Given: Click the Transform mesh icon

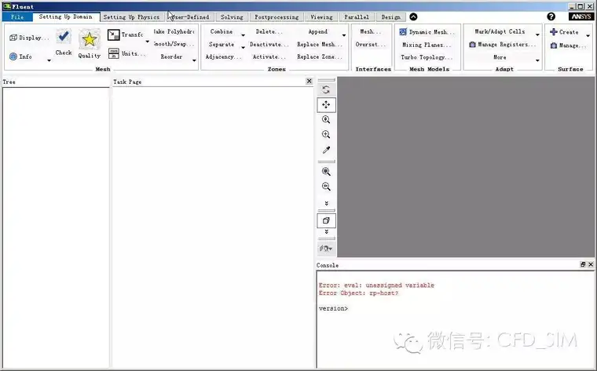Looking at the screenshot, I should pos(113,35).
